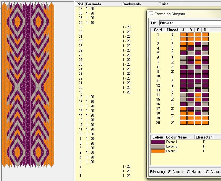Click the thread direction Z for card 20

point(172,123)
